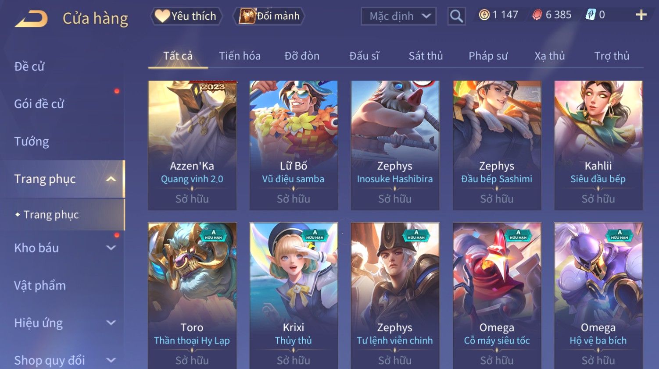
Task: Expand the Kho báu sidebar section
Action: click(111, 248)
